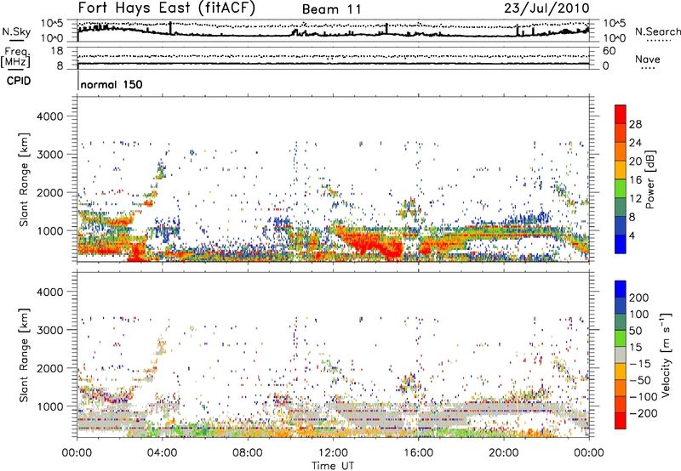Select the '28' power colorbar value

635,124
